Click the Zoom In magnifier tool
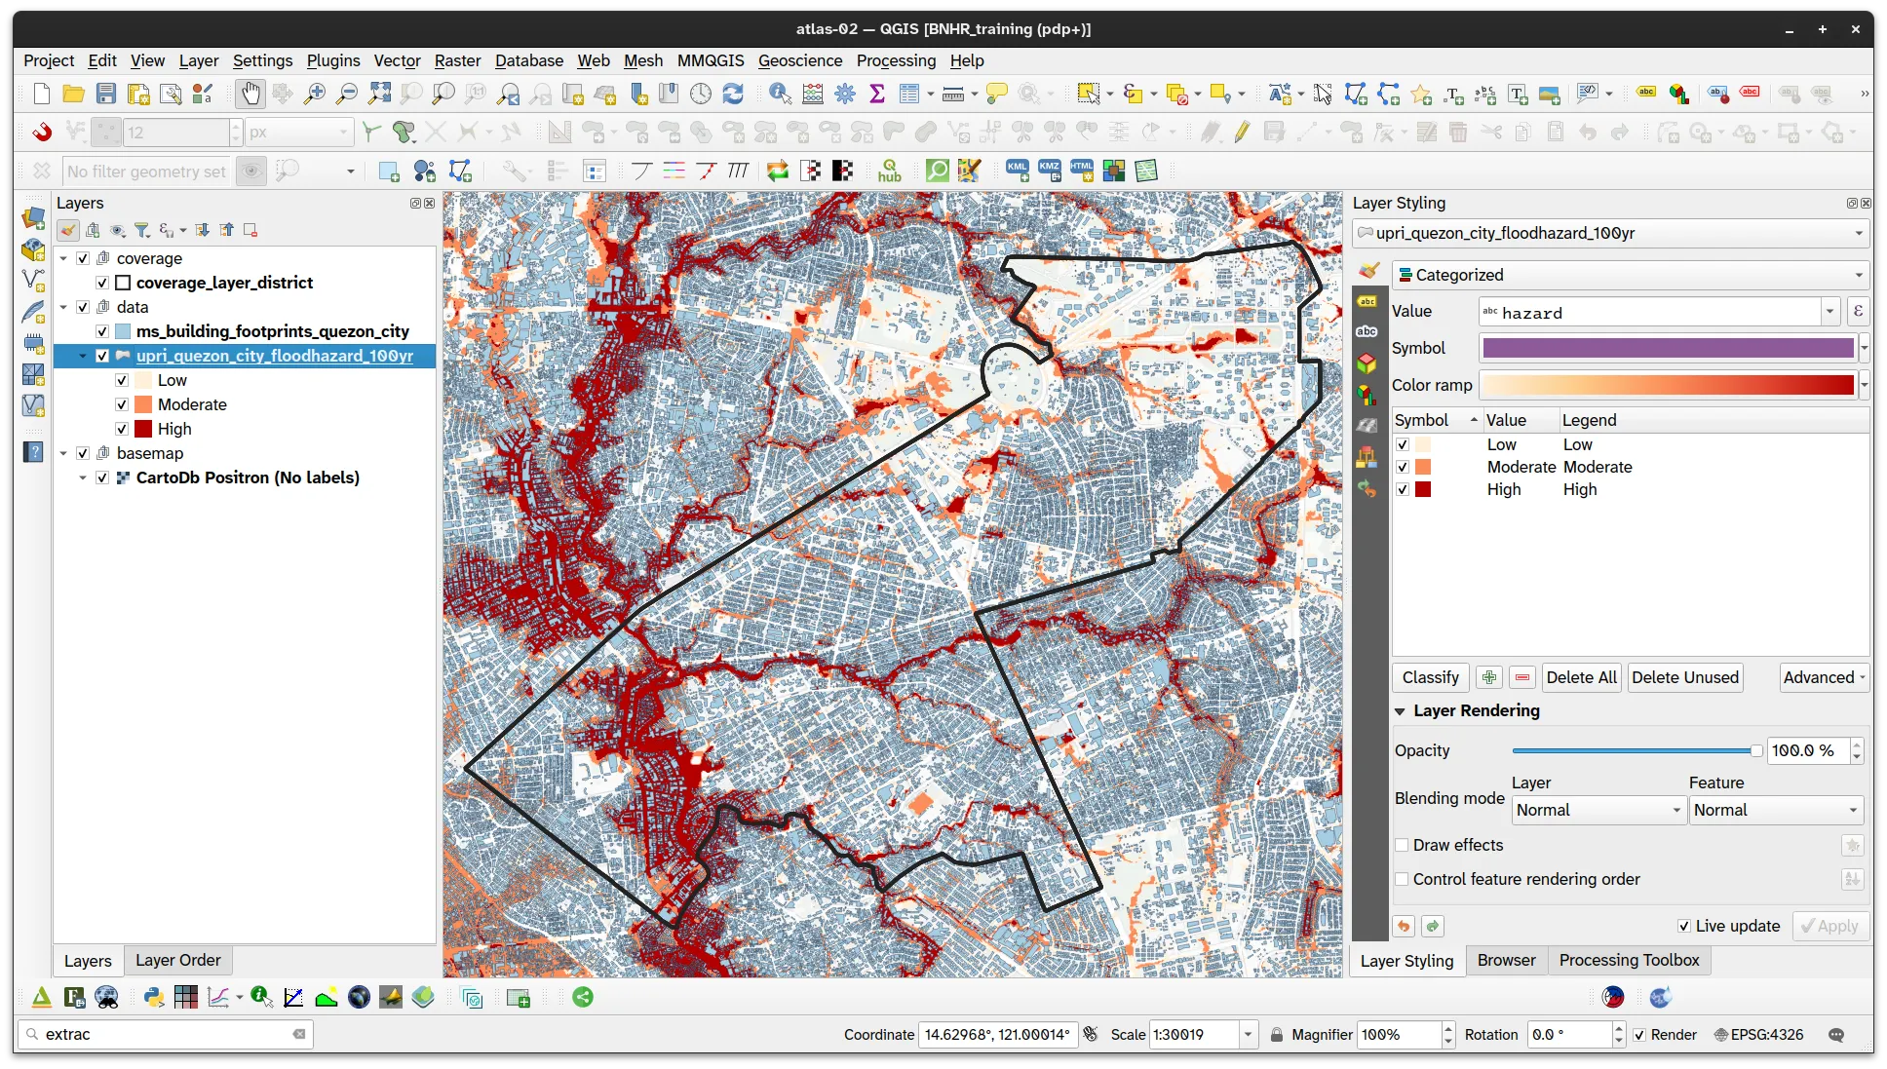 tap(314, 94)
